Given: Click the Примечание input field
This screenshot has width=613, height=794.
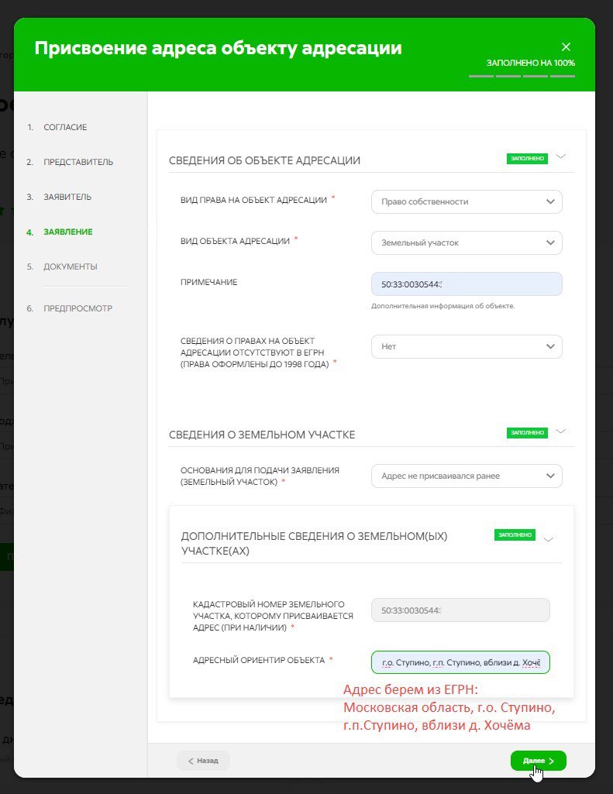Looking at the screenshot, I should pos(467,284).
